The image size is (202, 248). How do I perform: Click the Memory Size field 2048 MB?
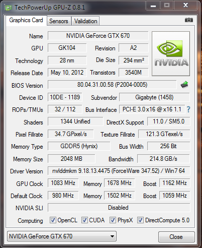[x=71, y=159]
